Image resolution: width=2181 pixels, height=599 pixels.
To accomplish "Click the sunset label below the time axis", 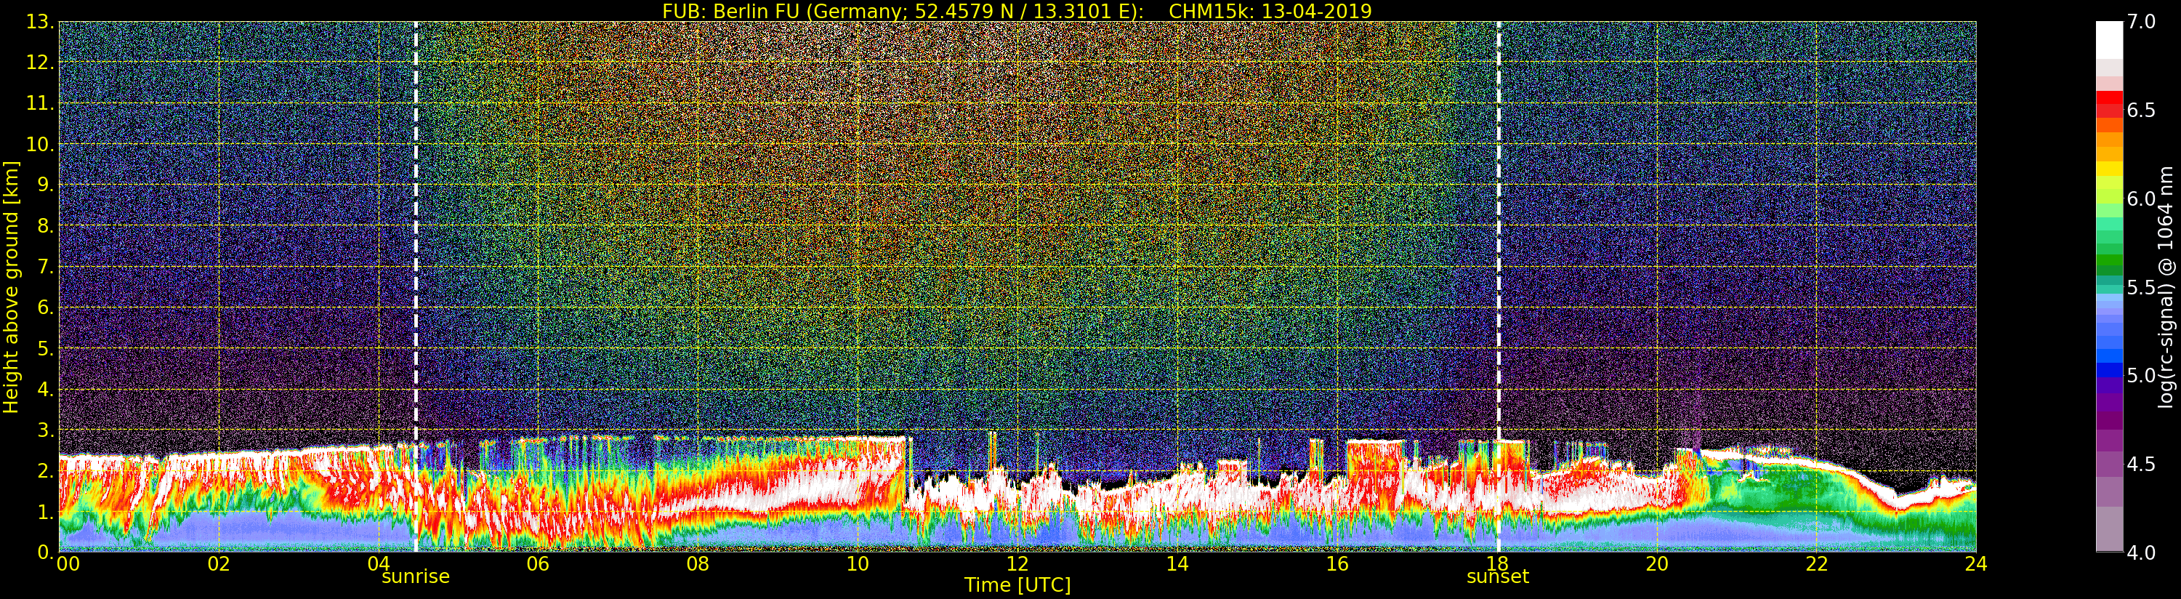I will 1497,577.
